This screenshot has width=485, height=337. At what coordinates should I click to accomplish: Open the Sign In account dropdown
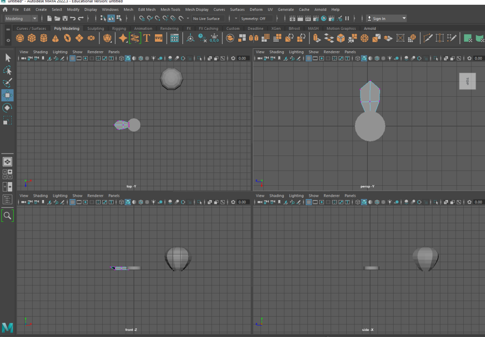coord(386,18)
